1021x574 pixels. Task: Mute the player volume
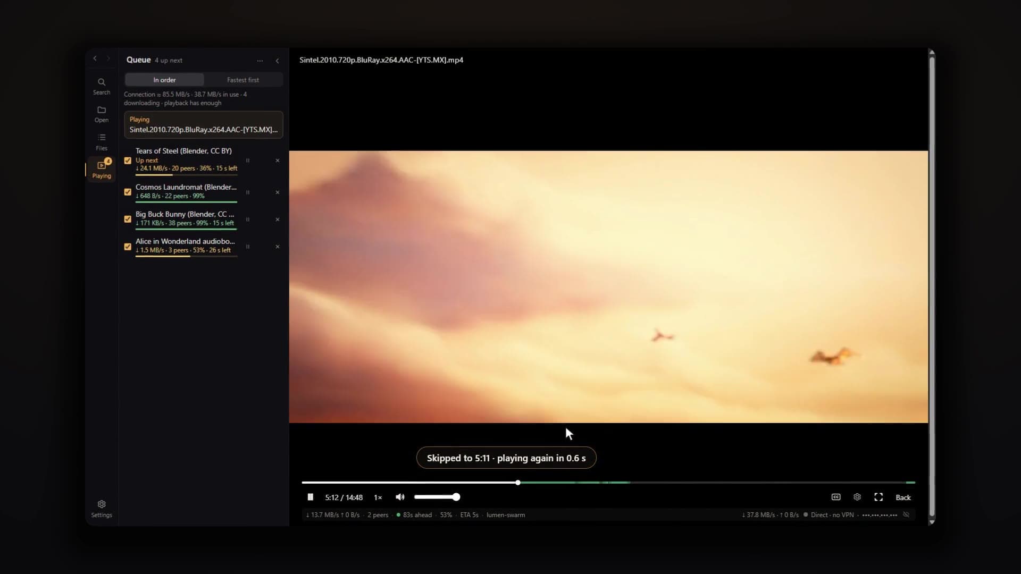coord(400,497)
